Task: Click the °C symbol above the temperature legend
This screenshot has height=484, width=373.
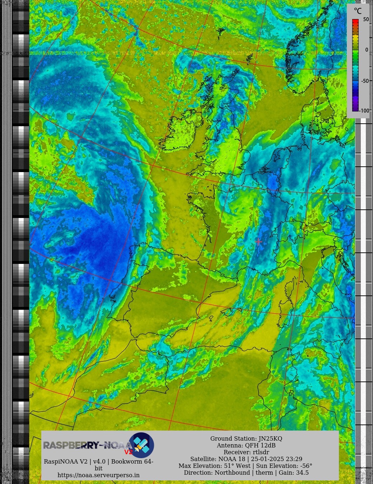Action: [358, 11]
